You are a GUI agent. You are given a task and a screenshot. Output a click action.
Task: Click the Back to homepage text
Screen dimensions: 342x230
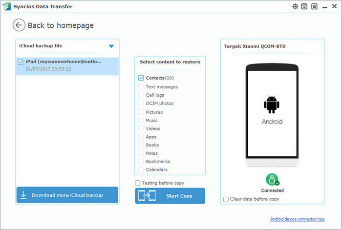coord(61,25)
